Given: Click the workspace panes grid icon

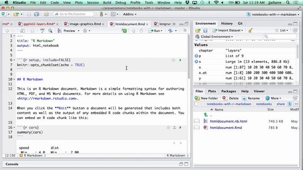Looking at the screenshot, I should 113,14.
